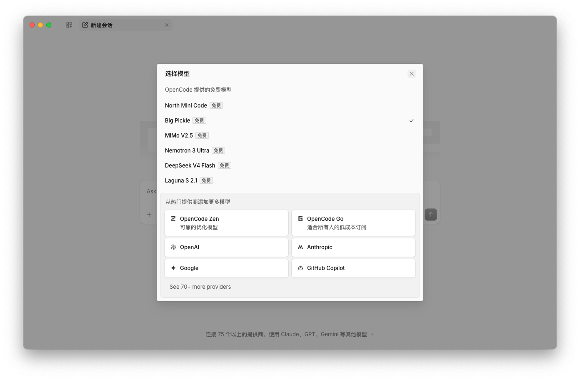Select the North Mini Code model

pos(290,105)
